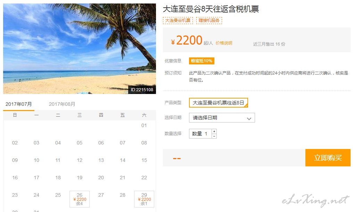Click the 赠接机服务 tag
Viewport: 353px width, 212px height.
pos(209,21)
